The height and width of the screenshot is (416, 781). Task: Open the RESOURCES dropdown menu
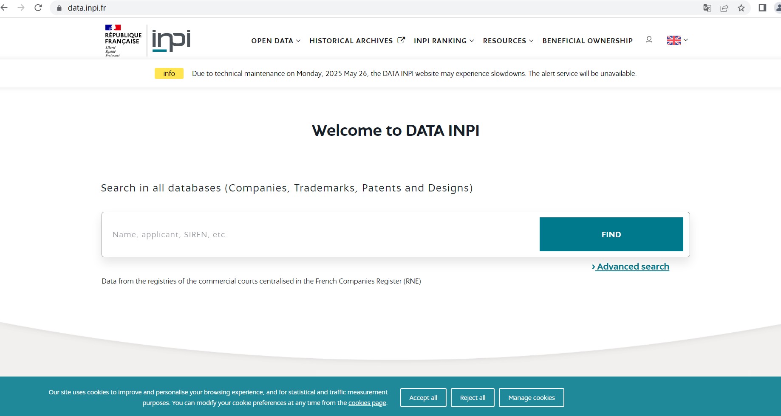(508, 41)
